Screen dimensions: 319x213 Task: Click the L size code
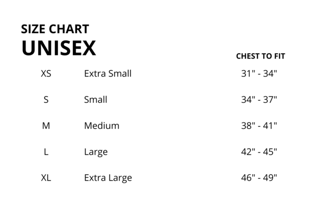(46, 152)
